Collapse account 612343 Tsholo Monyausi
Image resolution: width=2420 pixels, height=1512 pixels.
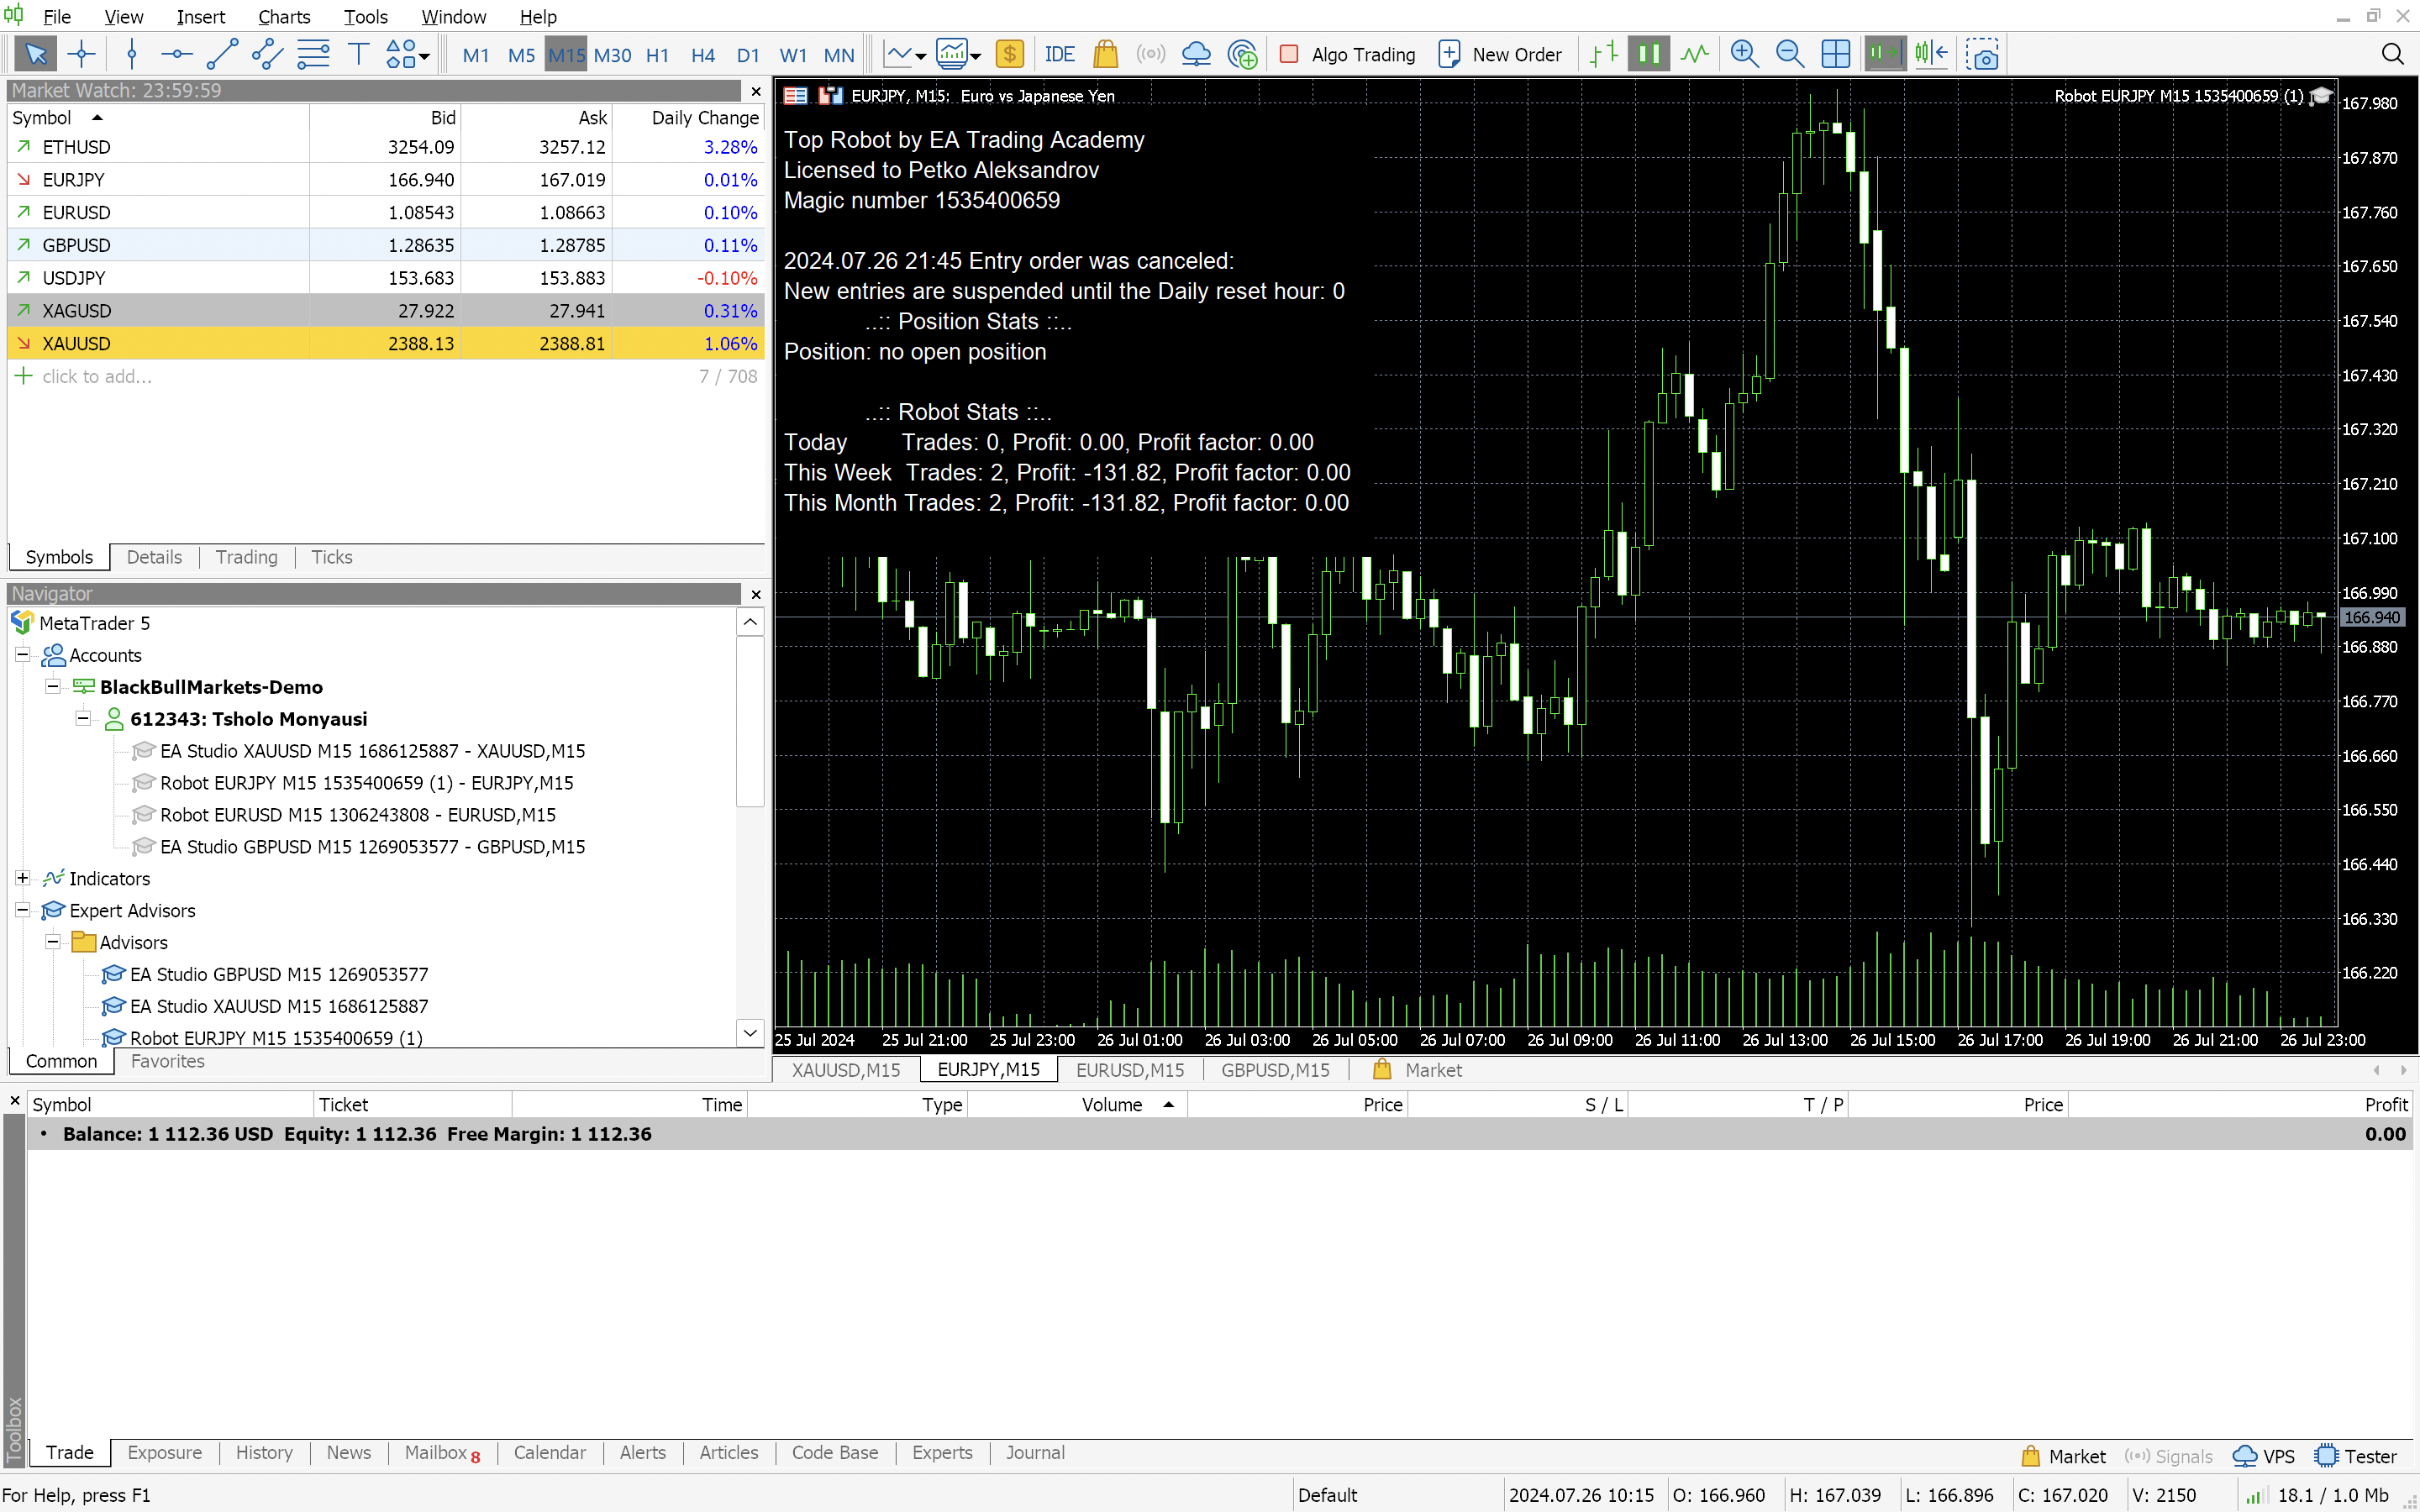[x=83, y=719]
